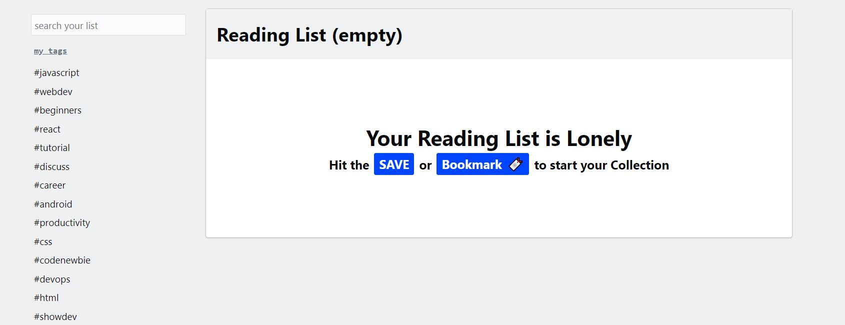The image size is (845, 325).
Task: Filter articles by #career tag
Action: 49,185
